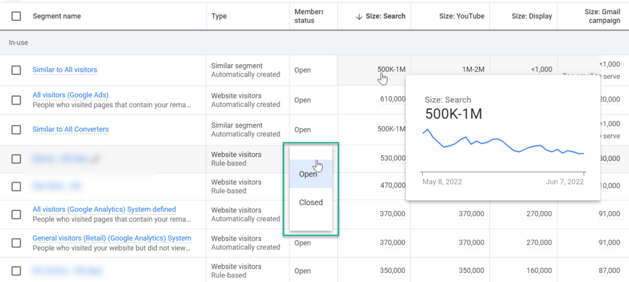Open All visitors (Google Analytics) System defined link
Viewport: 629px width, 282px height.
pyautogui.click(x=104, y=210)
